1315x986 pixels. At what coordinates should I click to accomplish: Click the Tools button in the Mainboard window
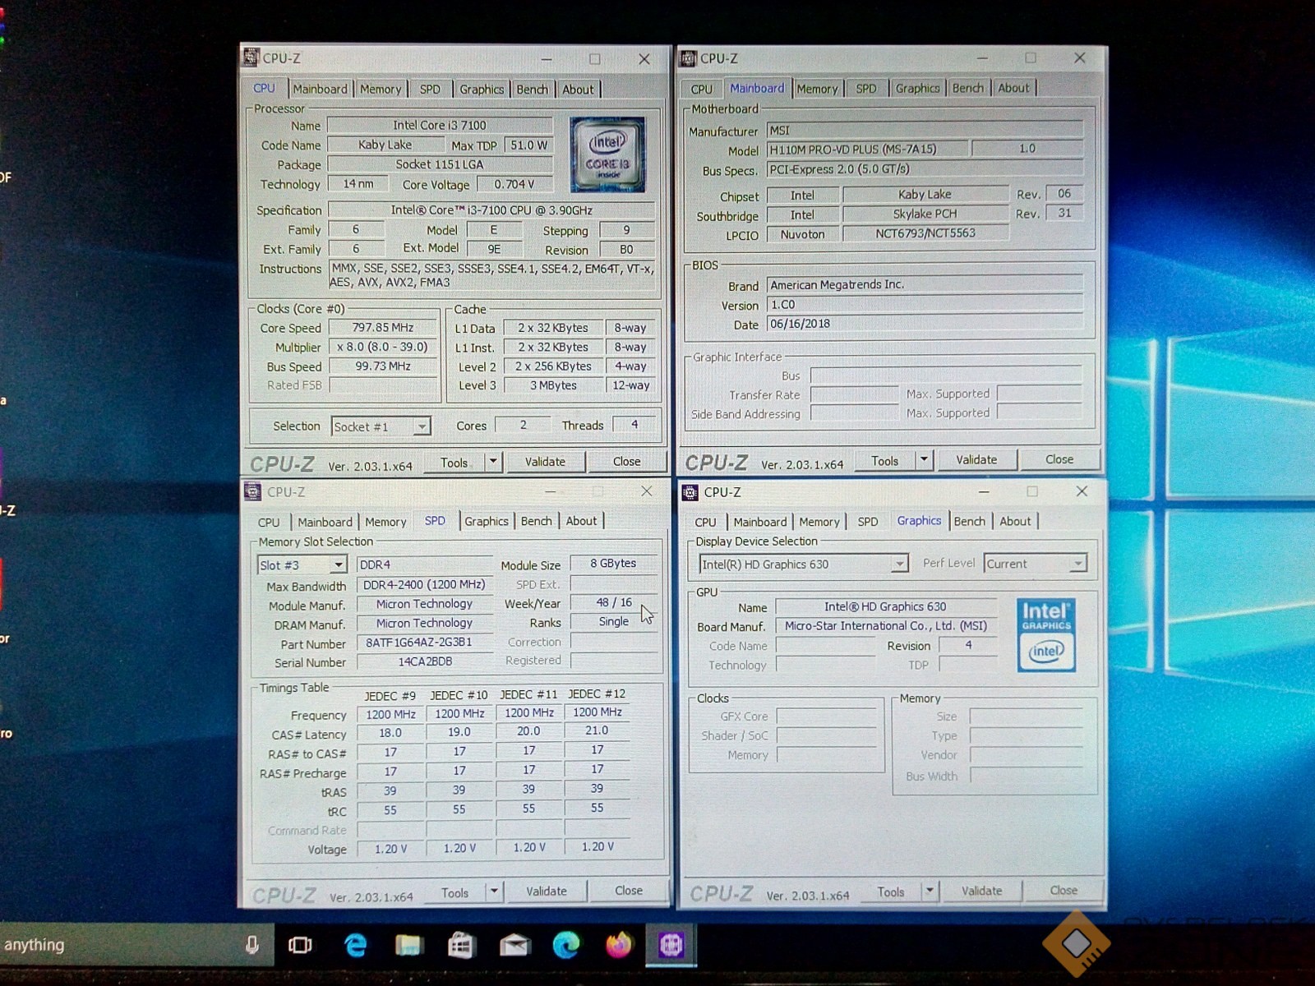click(884, 461)
